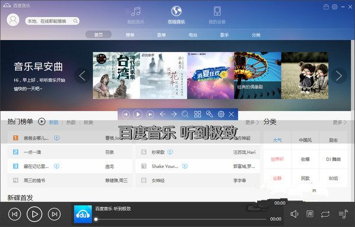Select song row 一点一滴
Screen dimensions: 355x227
tap(70, 152)
